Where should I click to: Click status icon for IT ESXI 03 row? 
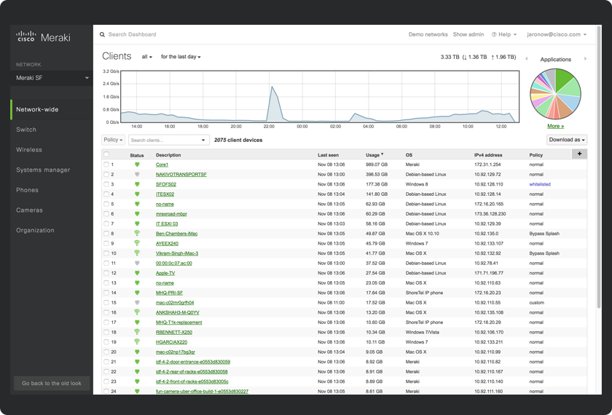(137, 224)
